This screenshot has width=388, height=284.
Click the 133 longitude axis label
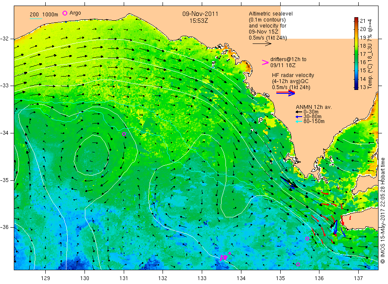(202, 278)
